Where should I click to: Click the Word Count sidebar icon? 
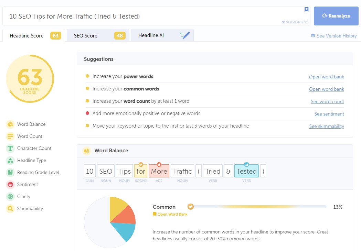[x=10, y=136]
